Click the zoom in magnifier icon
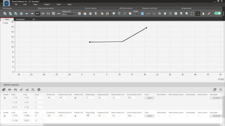This screenshot has height=126, width=225. (181, 14)
